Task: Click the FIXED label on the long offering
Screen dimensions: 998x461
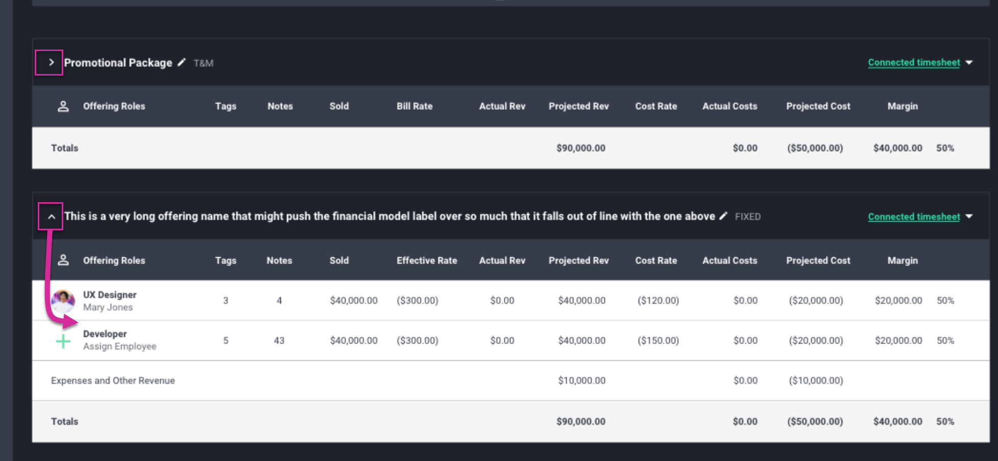Action: coord(748,216)
